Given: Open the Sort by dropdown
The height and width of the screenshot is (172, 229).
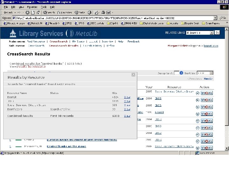Looking at the screenshot, I should pos(205,73).
